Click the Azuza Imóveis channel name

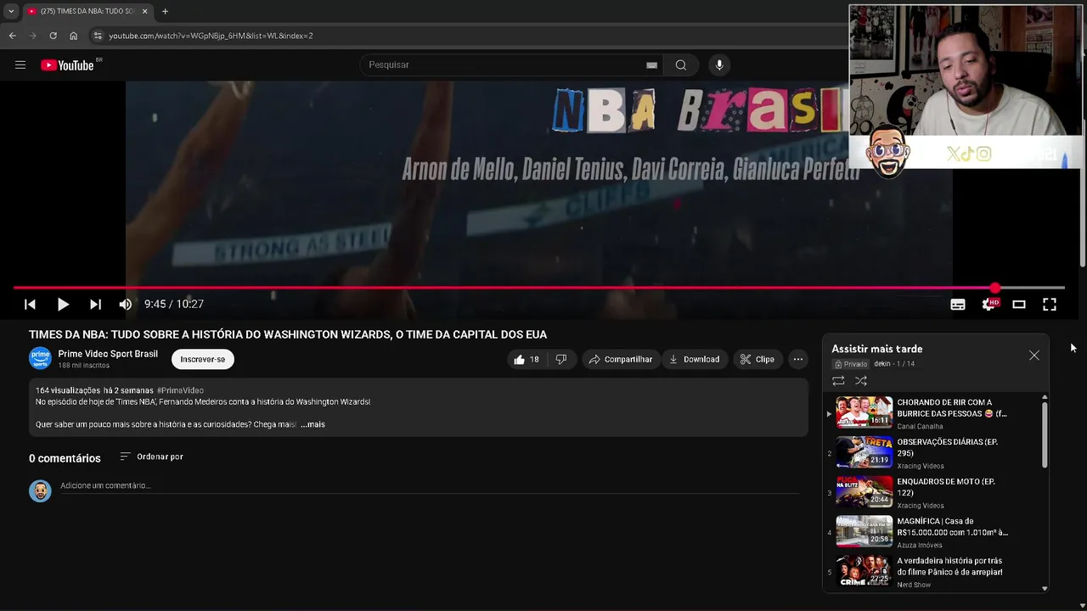click(x=920, y=545)
